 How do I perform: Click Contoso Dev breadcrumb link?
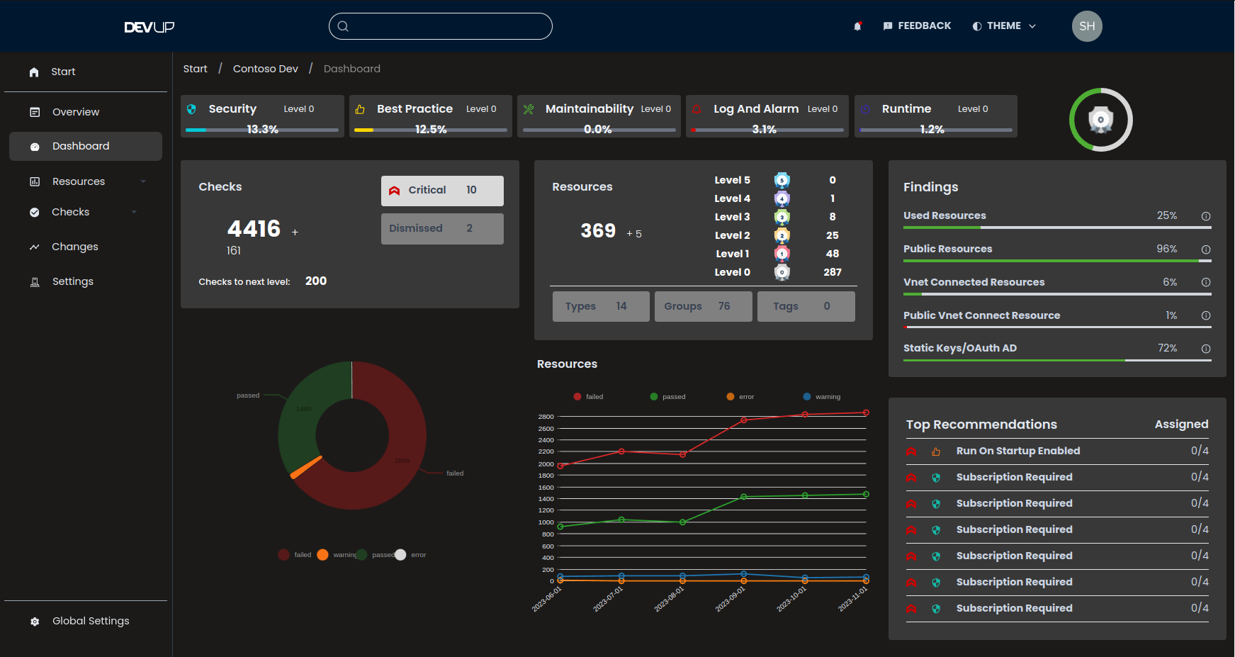[x=266, y=69]
